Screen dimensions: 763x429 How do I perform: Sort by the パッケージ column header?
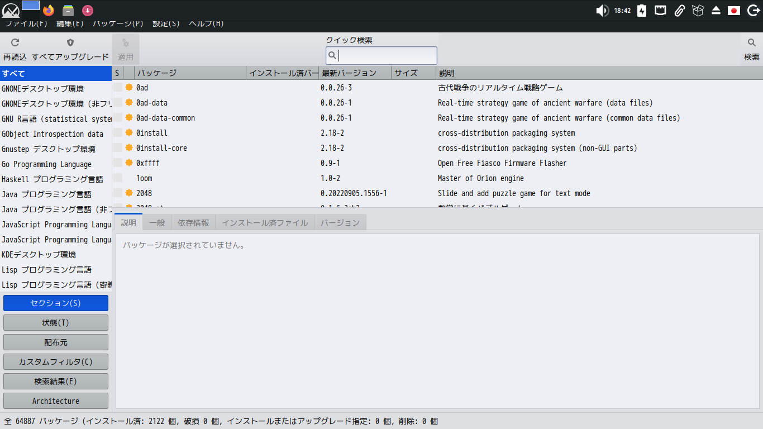coord(190,73)
